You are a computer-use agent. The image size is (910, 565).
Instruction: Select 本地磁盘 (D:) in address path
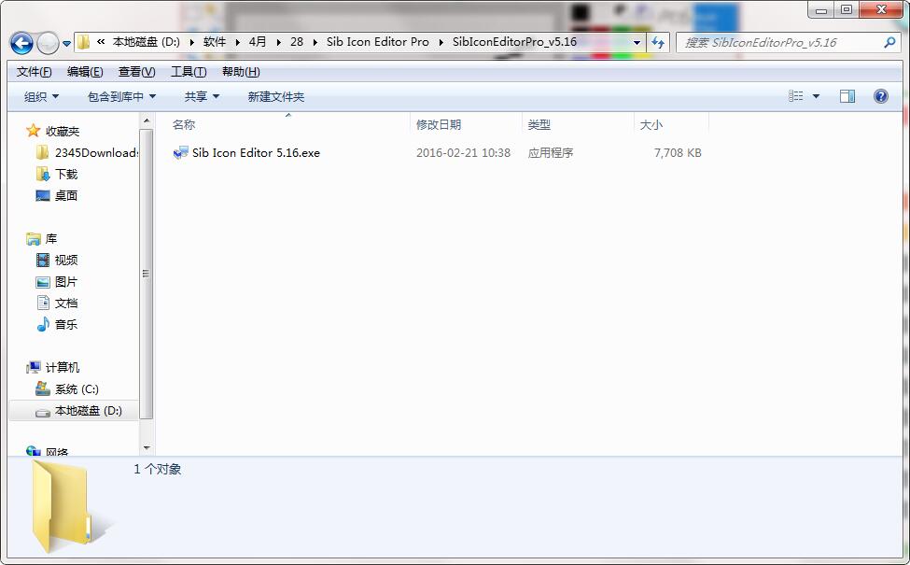click(x=146, y=42)
